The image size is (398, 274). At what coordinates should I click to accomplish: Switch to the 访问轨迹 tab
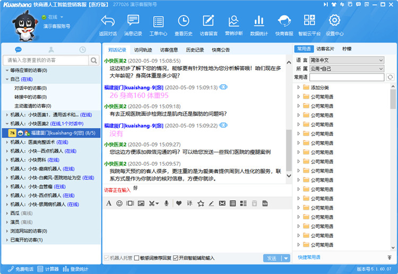coord(143,50)
